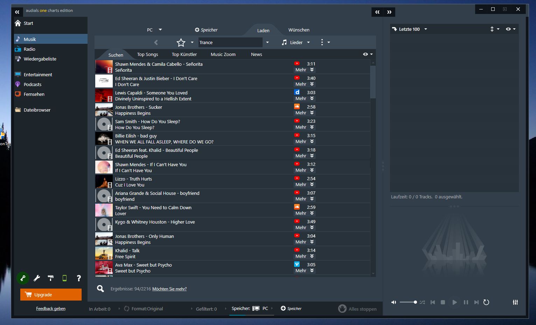
Task: Collapse the left sidebar with double chevron
Action: point(17,12)
